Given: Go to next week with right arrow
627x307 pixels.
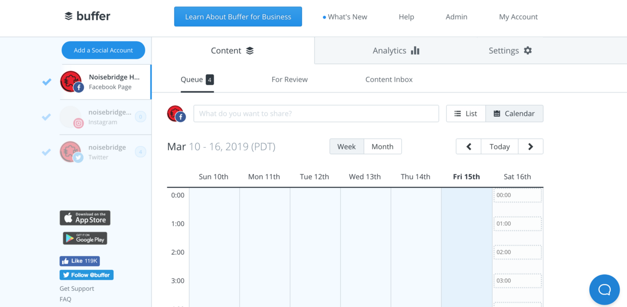Looking at the screenshot, I should click(x=530, y=147).
